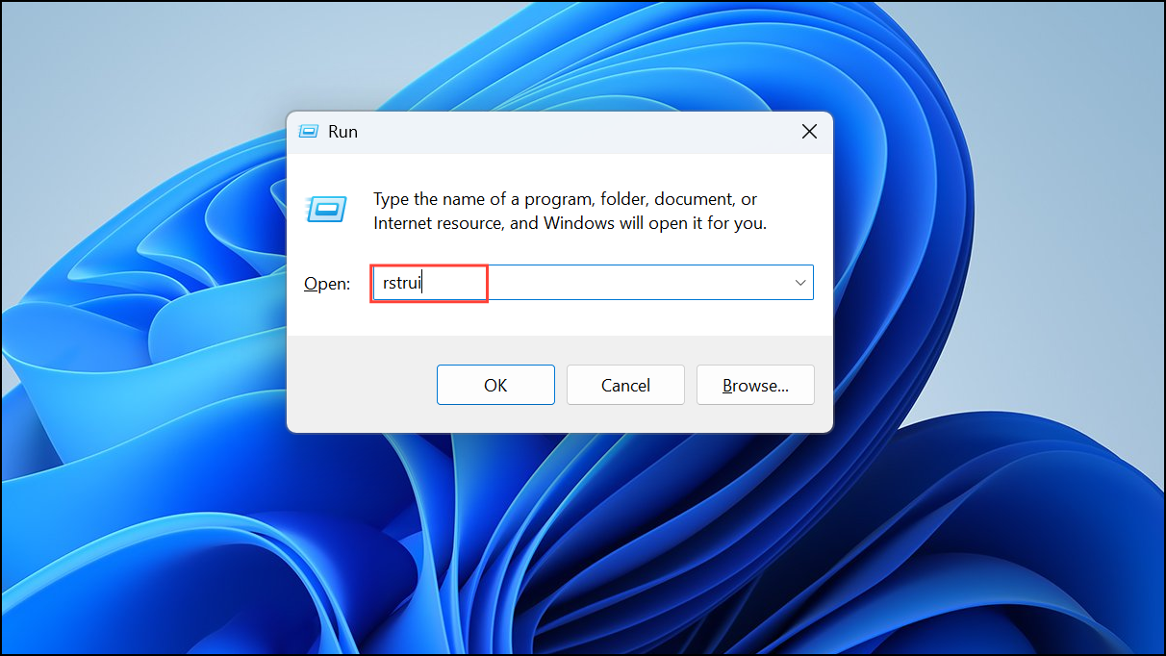This screenshot has width=1166, height=656.
Task: Close the Run dialog with the X
Action: coord(809,132)
